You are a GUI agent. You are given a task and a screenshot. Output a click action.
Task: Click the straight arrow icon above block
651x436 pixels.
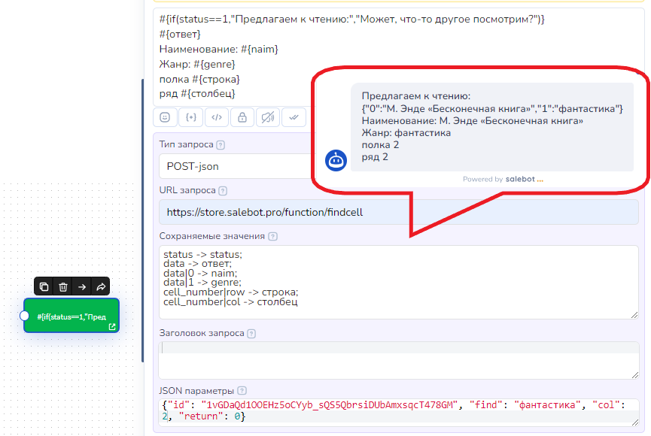tap(82, 286)
